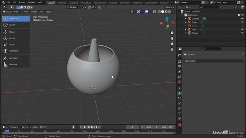Switch to the Modeling workspace tab
The width and height of the screenshot is (246, 138).
pyautogui.click(x=61, y=3)
